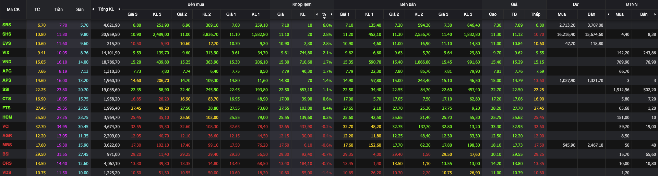Click the right arrow after ĐTNN Bán

pos(655,14)
